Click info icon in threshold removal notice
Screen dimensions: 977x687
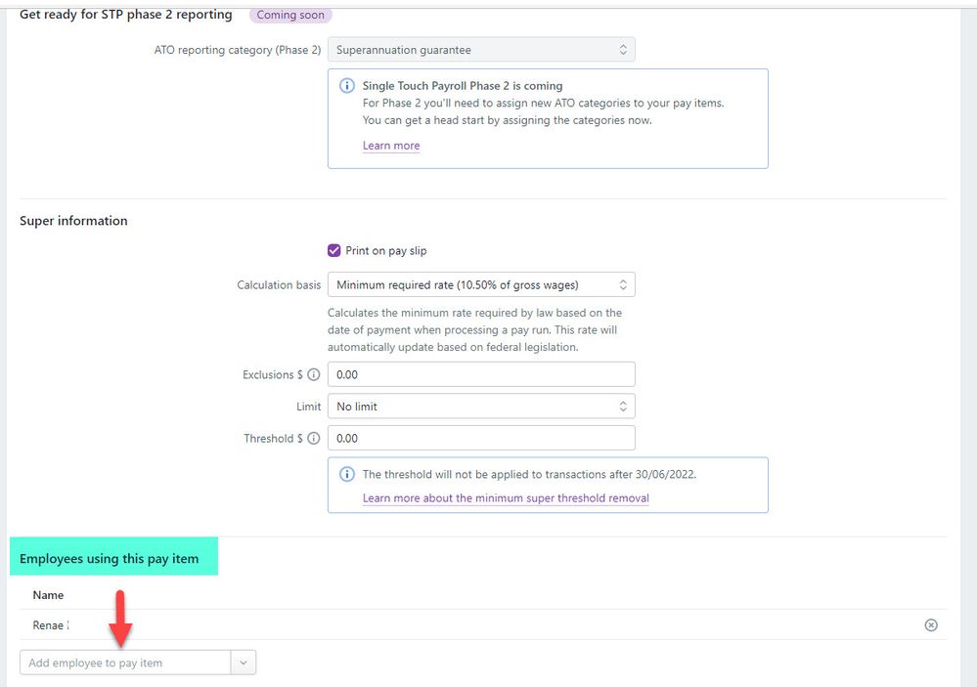pyautogui.click(x=346, y=475)
